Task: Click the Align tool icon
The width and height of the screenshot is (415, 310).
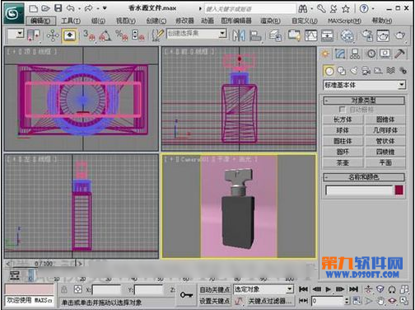Action: (255, 35)
